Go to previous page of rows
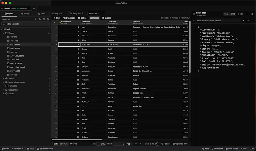The width and height of the screenshot is (256, 151). tap(140, 144)
